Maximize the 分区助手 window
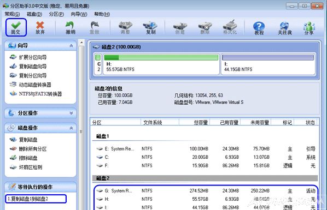 [x=305, y=6]
